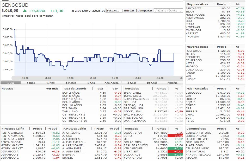Click BCU 10 AÑOS interest rate row
Viewport: 246px width, 161px height.
[92, 105]
